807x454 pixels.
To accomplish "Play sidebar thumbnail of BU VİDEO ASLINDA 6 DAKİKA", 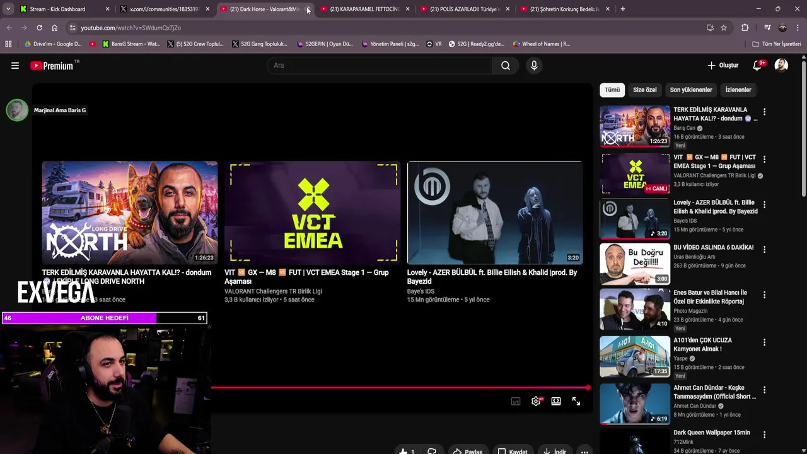I will click(635, 264).
